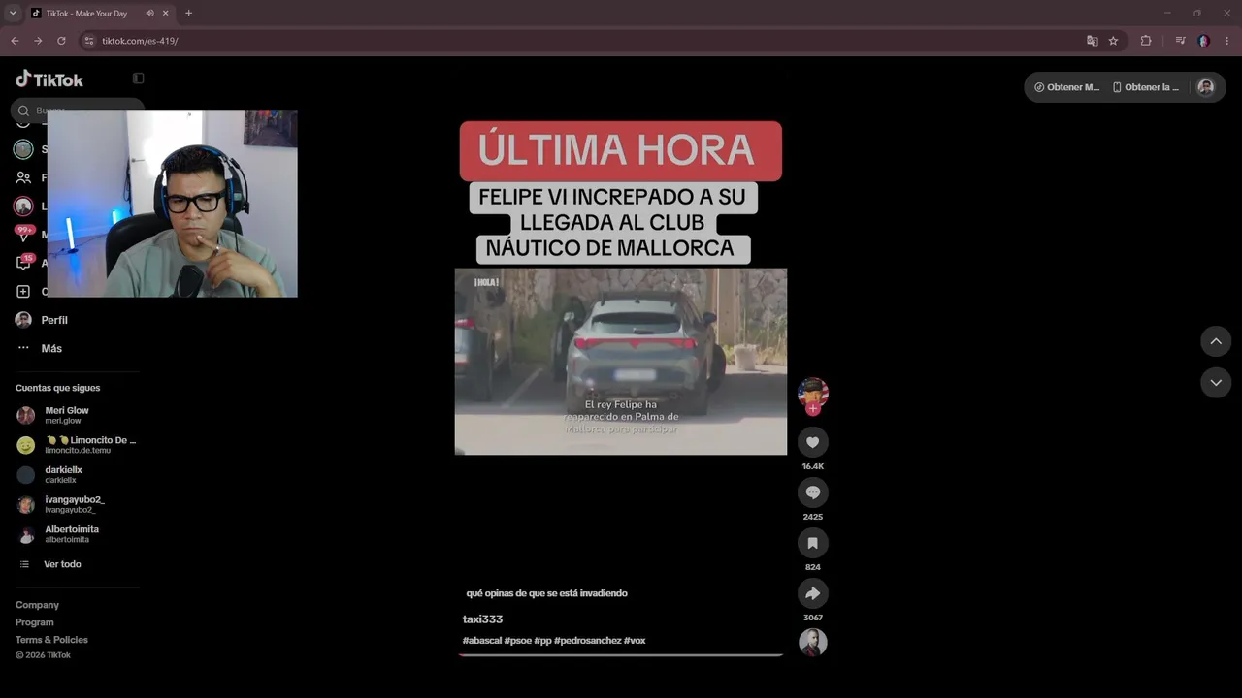This screenshot has height=698, width=1242.
Task: Click Obtener Monedas coin button
Action: tap(1066, 87)
